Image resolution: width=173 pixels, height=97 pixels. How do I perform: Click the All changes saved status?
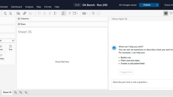tap(128, 5)
